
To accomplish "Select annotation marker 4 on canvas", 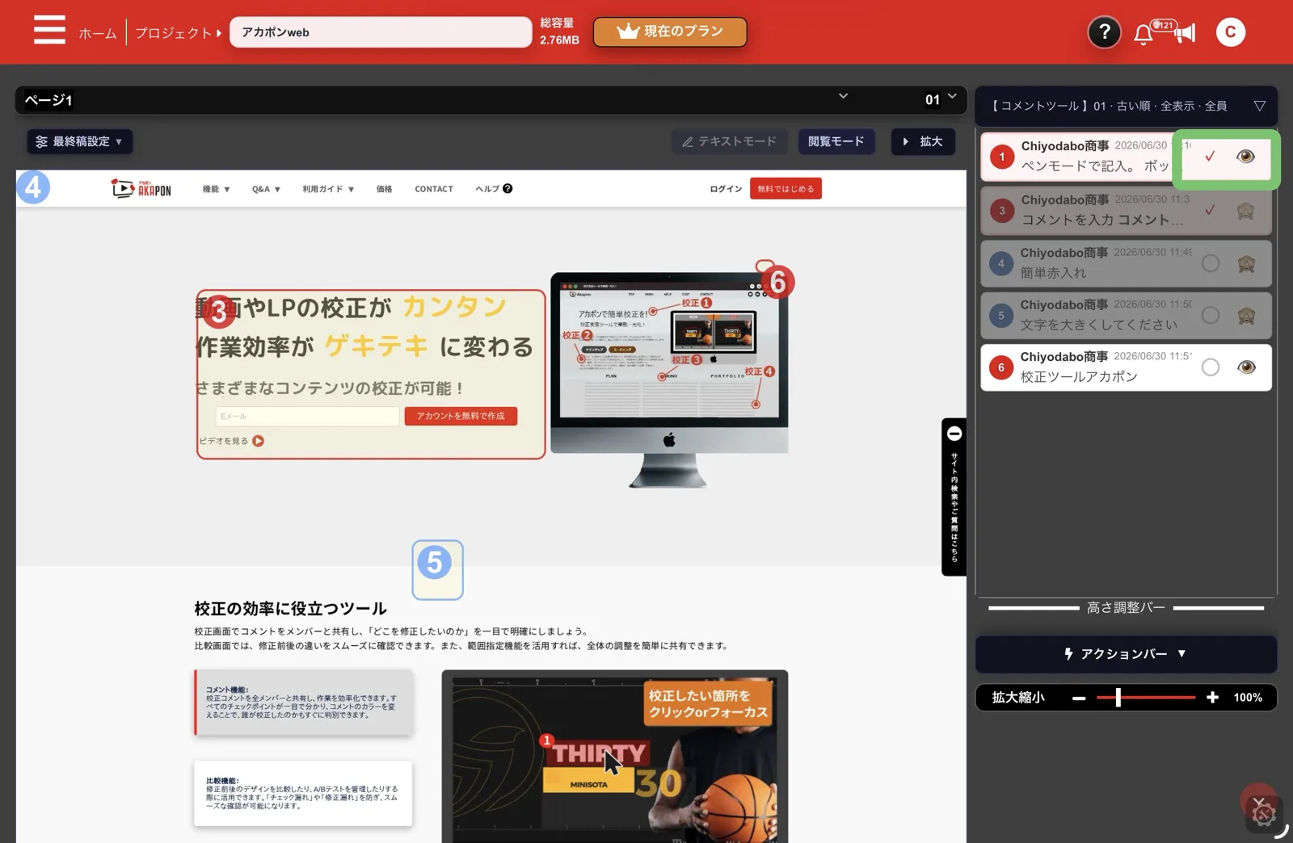I will pyautogui.click(x=33, y=187).
